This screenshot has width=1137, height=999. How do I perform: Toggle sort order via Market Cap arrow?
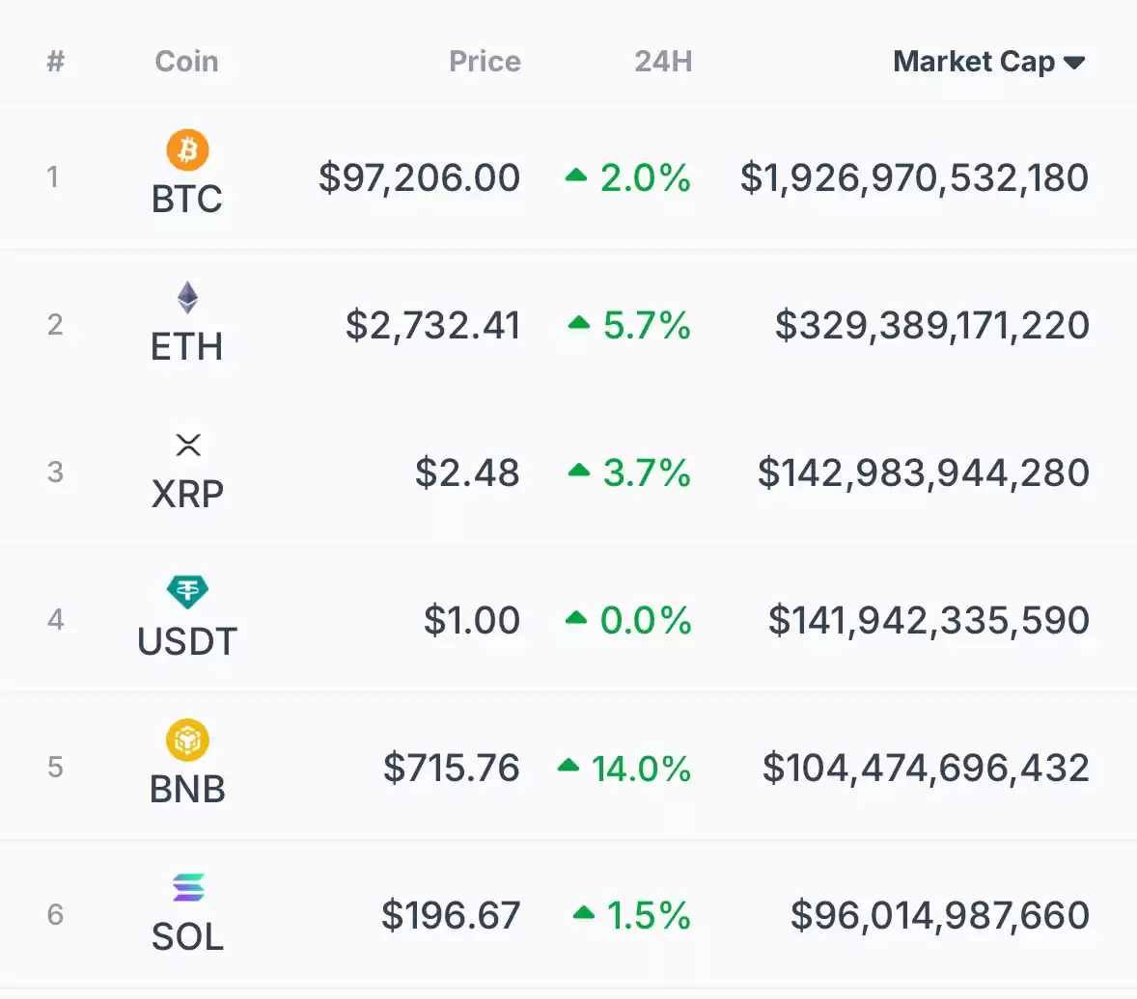(1074, 63)
